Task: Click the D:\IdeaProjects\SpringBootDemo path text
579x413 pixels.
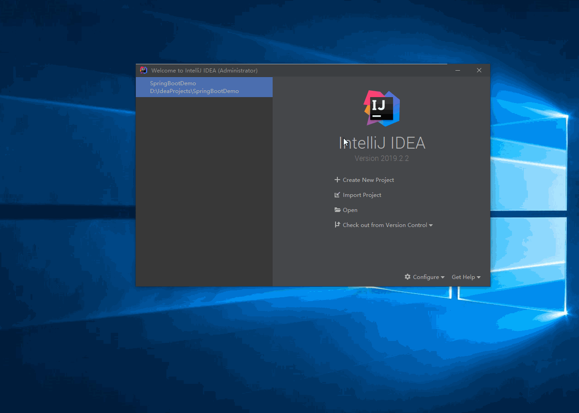Action: [x=194, y=91]
